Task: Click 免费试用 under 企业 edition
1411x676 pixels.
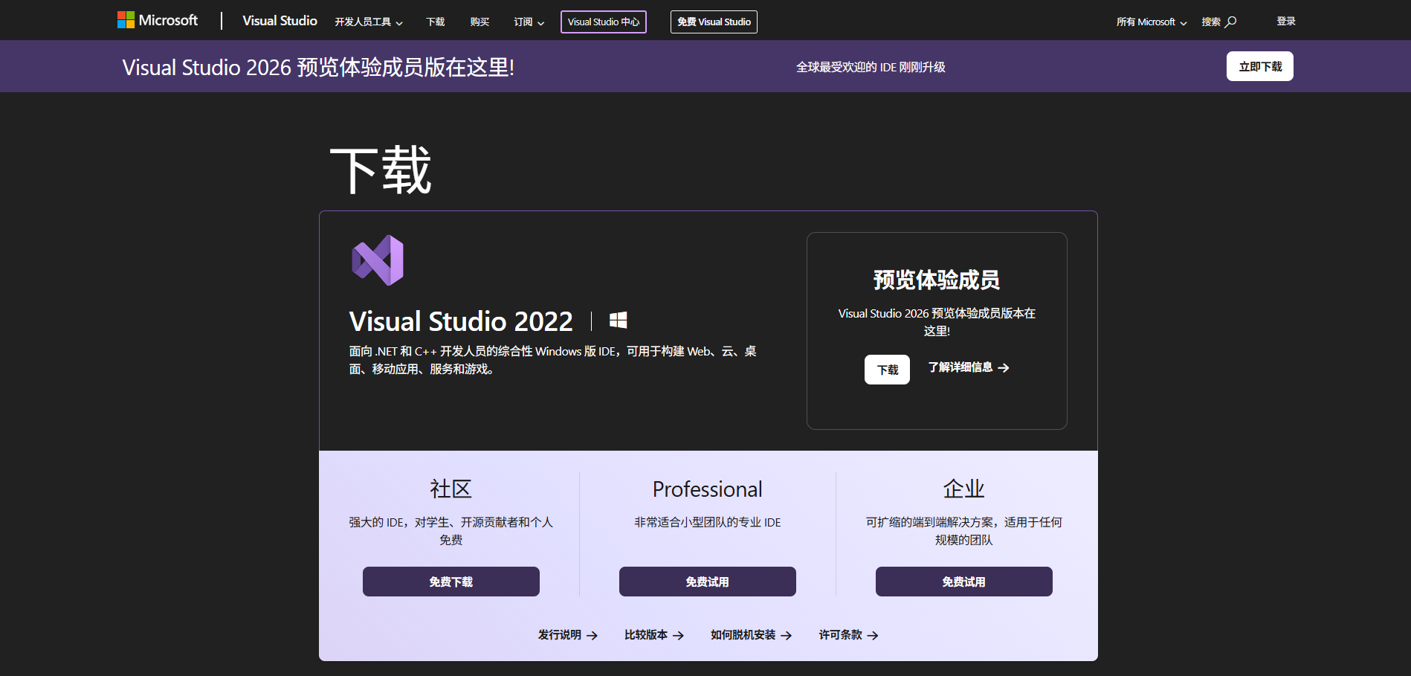Action: click(964, 582)
